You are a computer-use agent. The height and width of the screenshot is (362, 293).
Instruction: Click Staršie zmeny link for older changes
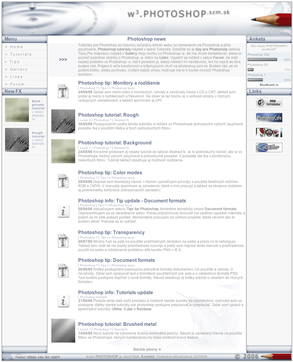pos(147,349)
